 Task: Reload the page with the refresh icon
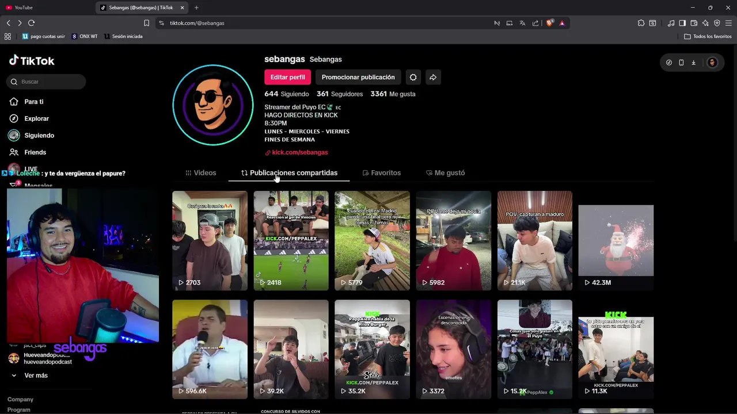coord(31,23)
